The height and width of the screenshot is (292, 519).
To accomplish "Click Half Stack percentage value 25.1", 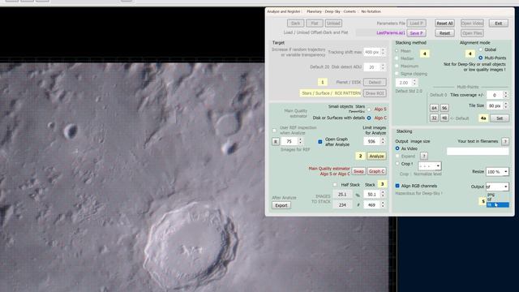I will click(x=342, y=195).
